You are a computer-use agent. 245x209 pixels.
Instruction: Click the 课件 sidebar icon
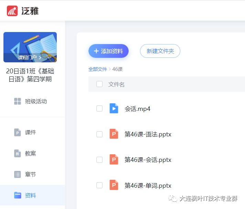coord(18,132)
